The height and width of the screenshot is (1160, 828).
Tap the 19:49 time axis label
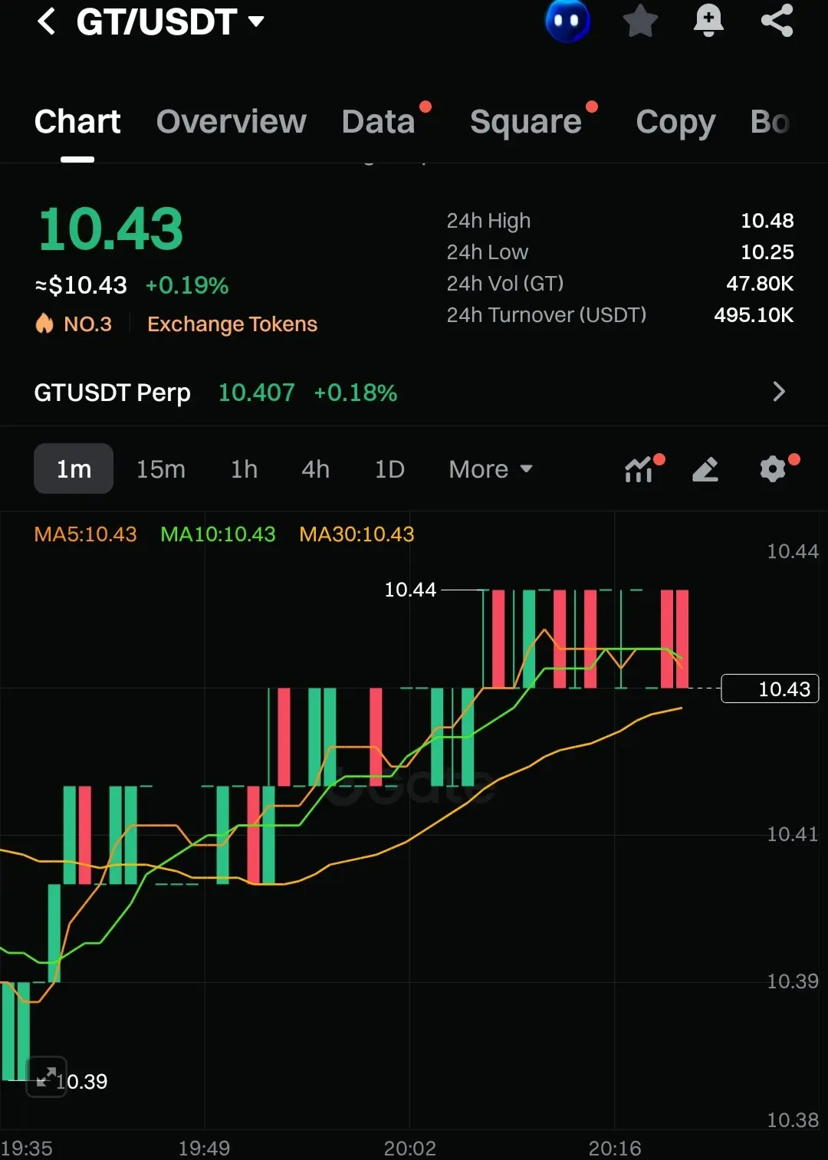[205, 1148]
